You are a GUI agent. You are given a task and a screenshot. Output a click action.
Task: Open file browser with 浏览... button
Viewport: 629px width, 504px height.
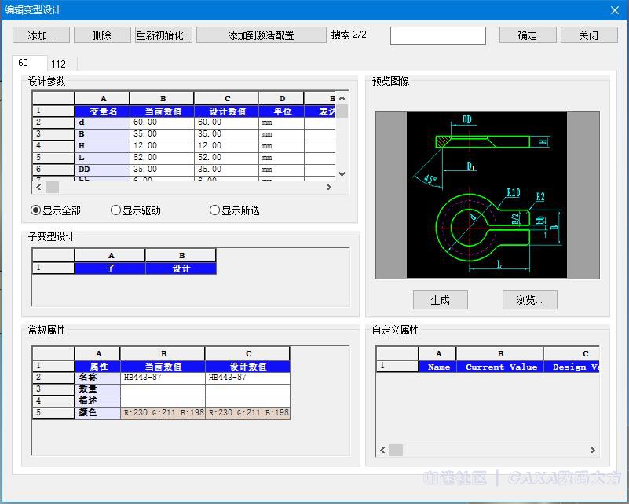pos(530,300)
